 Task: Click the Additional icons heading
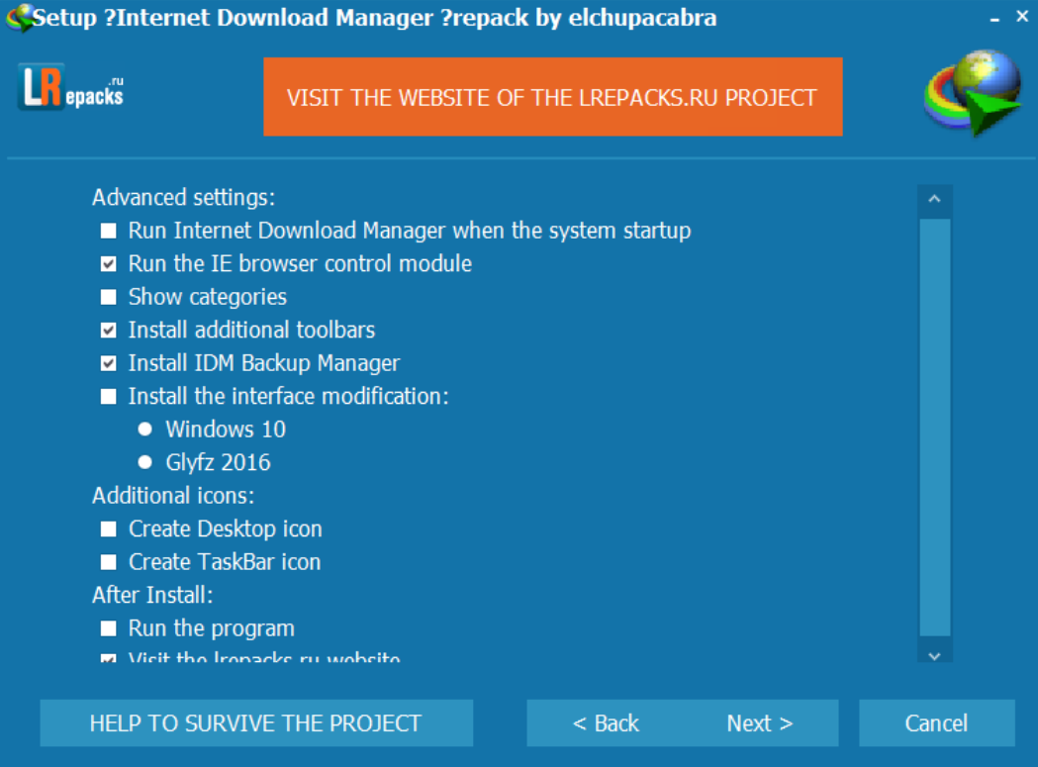coord(173,496)
